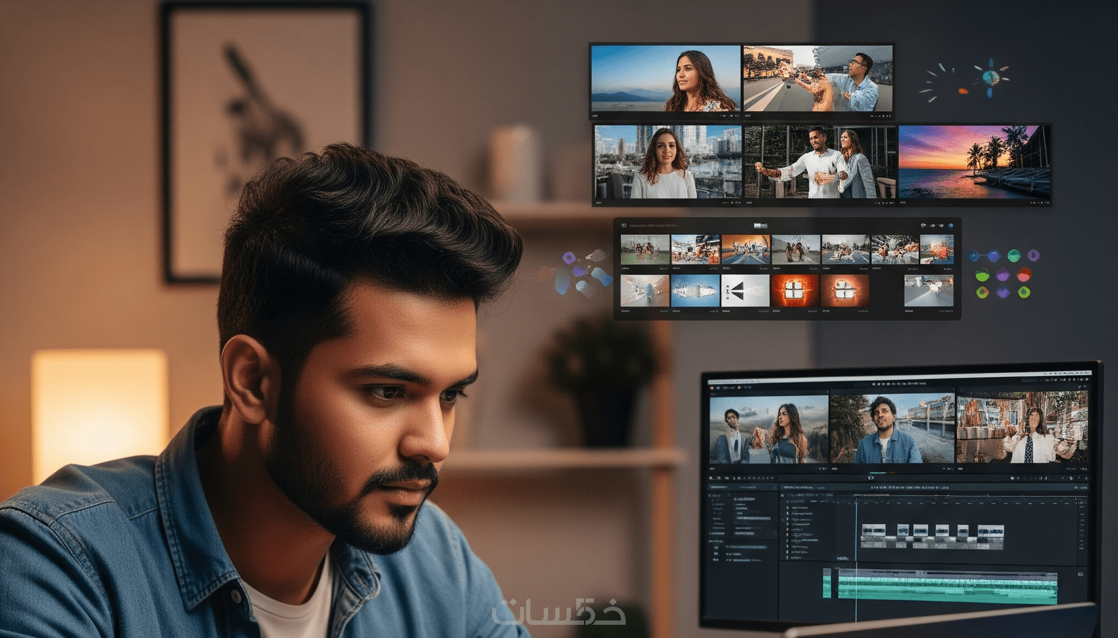Open the man with glasses street clip

point(817,78)
